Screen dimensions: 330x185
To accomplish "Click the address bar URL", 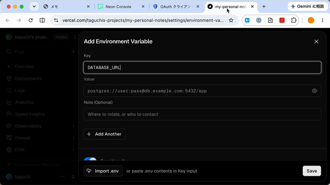I will [x=143, y=21].
